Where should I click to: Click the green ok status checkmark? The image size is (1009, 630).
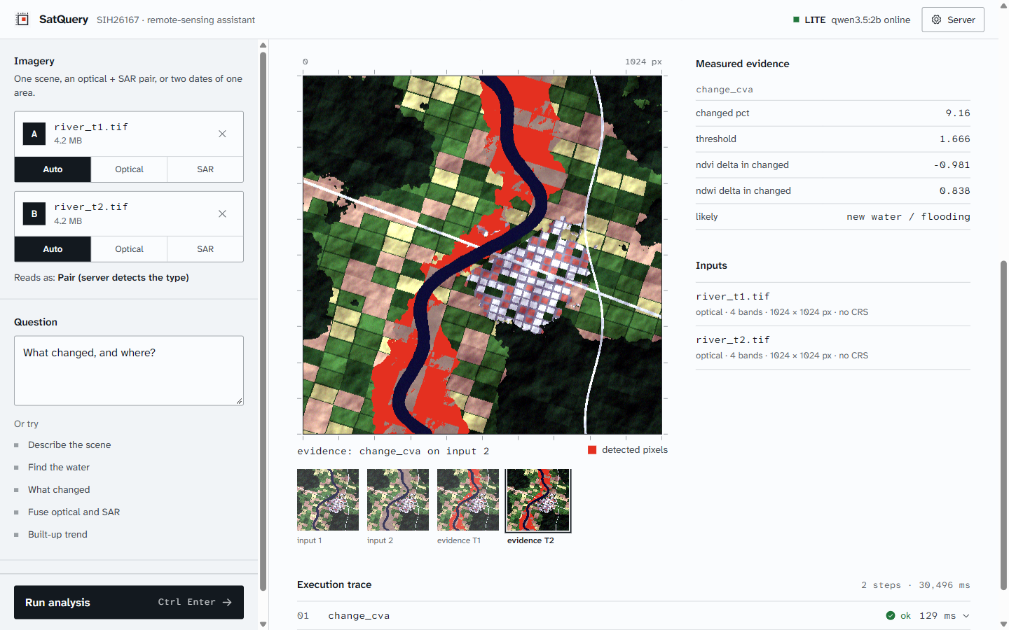click(x=890, y=615)
